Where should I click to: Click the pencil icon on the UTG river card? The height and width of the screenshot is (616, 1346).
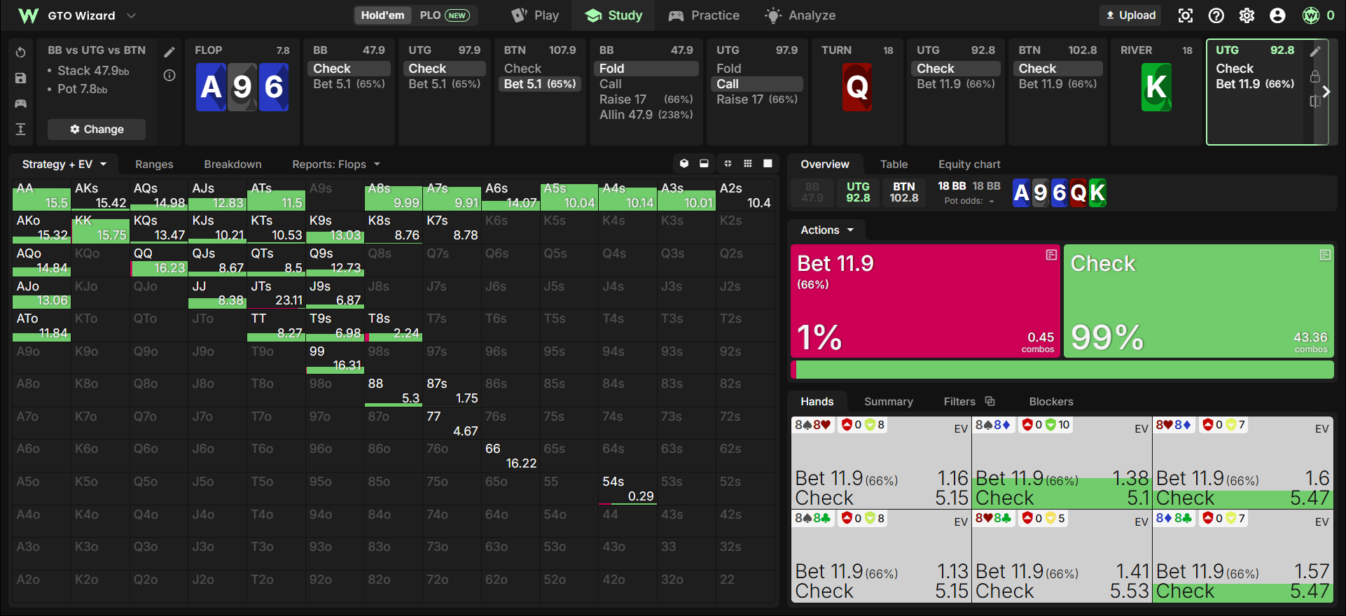1315,51
